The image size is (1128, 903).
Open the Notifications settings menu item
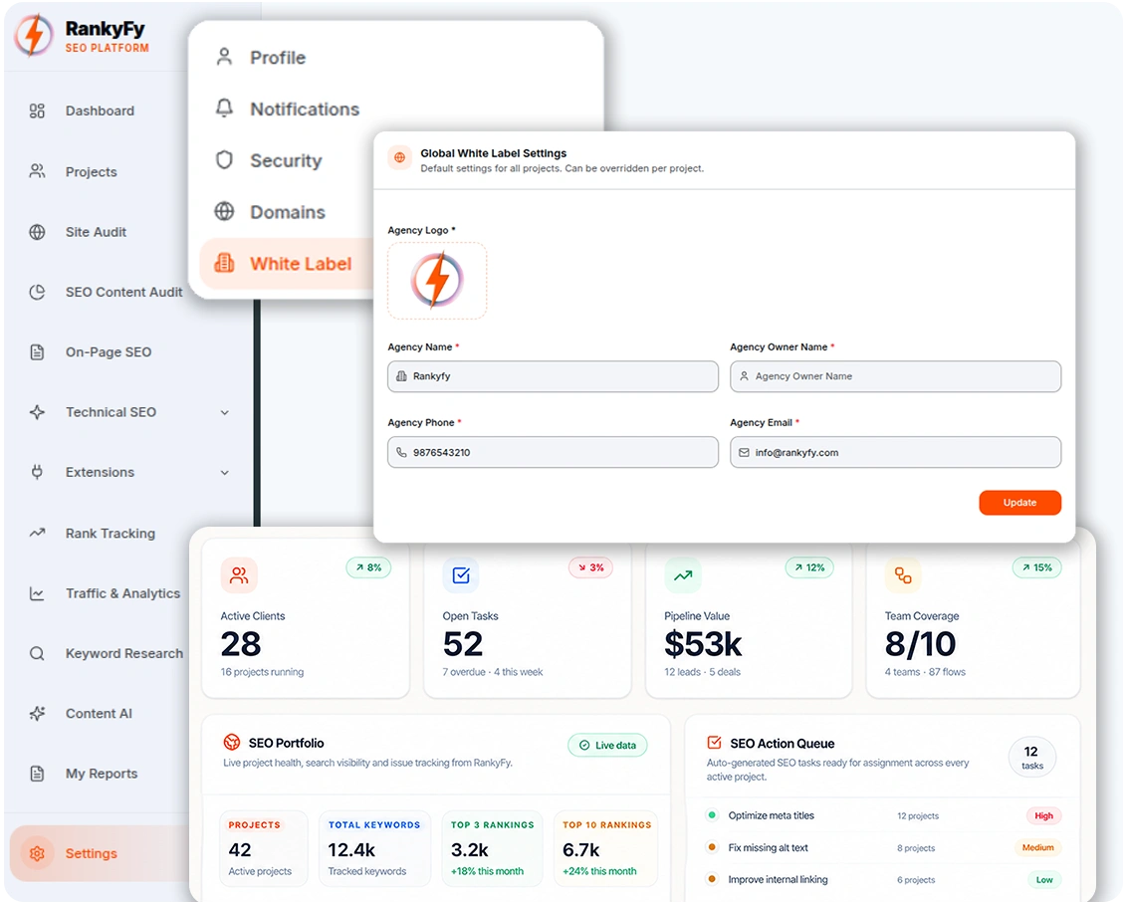(305, 110)
